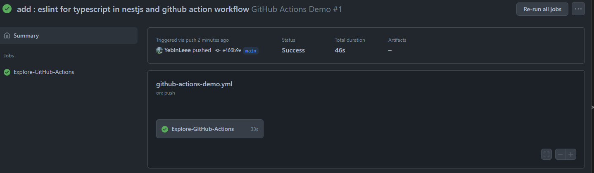Click the green success check in the run title
594x173 pixels.
[x=7, y=9]
